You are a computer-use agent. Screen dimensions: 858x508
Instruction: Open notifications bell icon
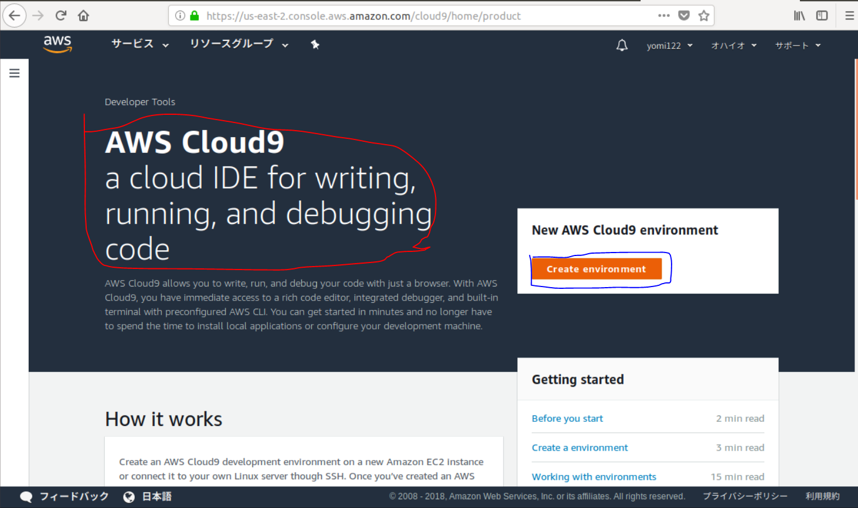pos(622,45)
